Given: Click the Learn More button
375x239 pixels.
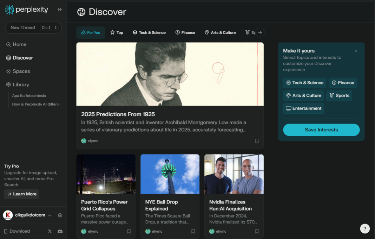Looking at the screenshot, I should (x=21, y=194).
